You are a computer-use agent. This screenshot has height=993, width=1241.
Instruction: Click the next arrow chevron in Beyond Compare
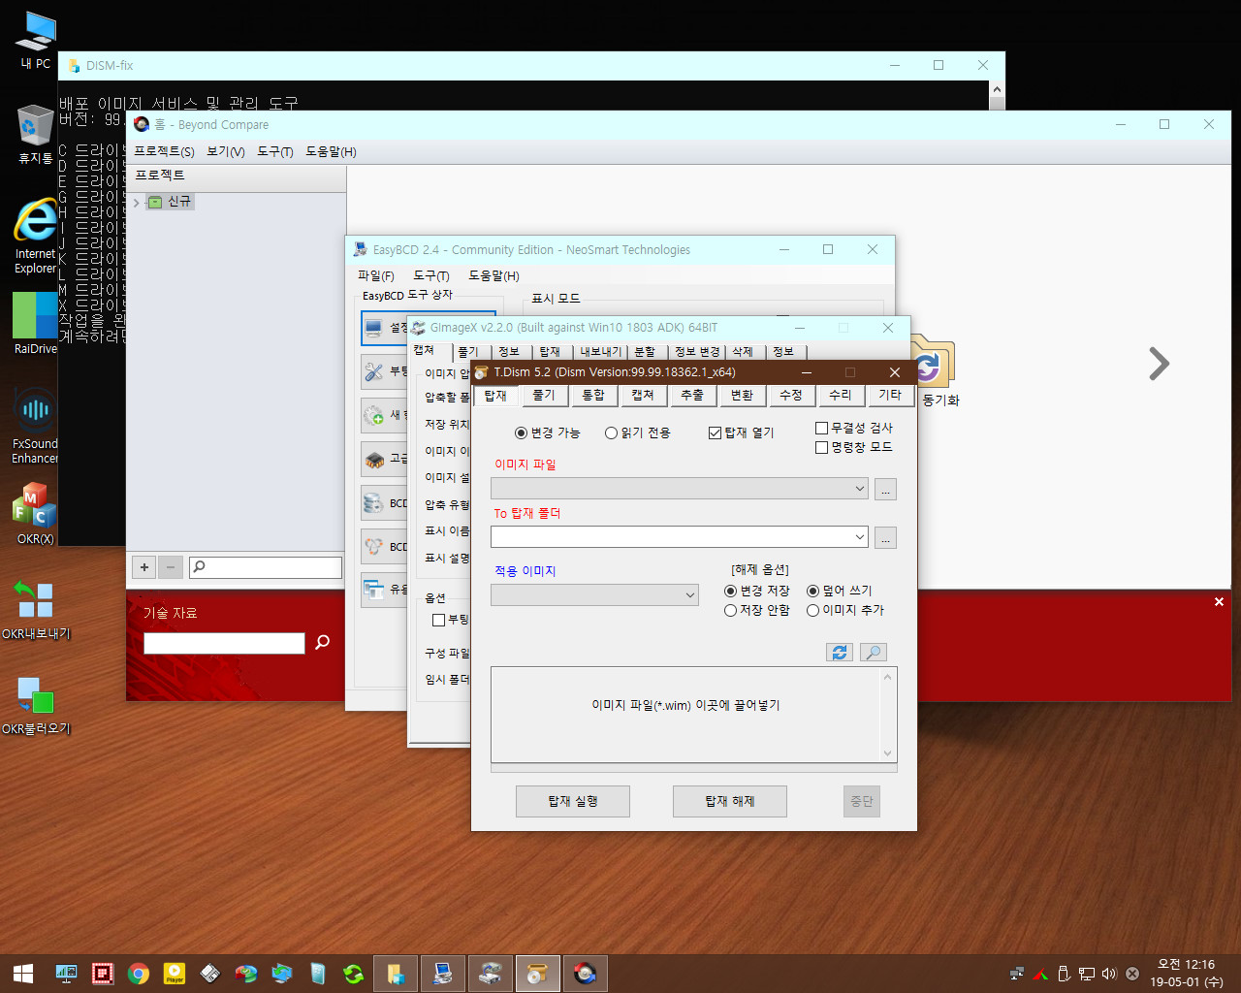coord(1159,364)
